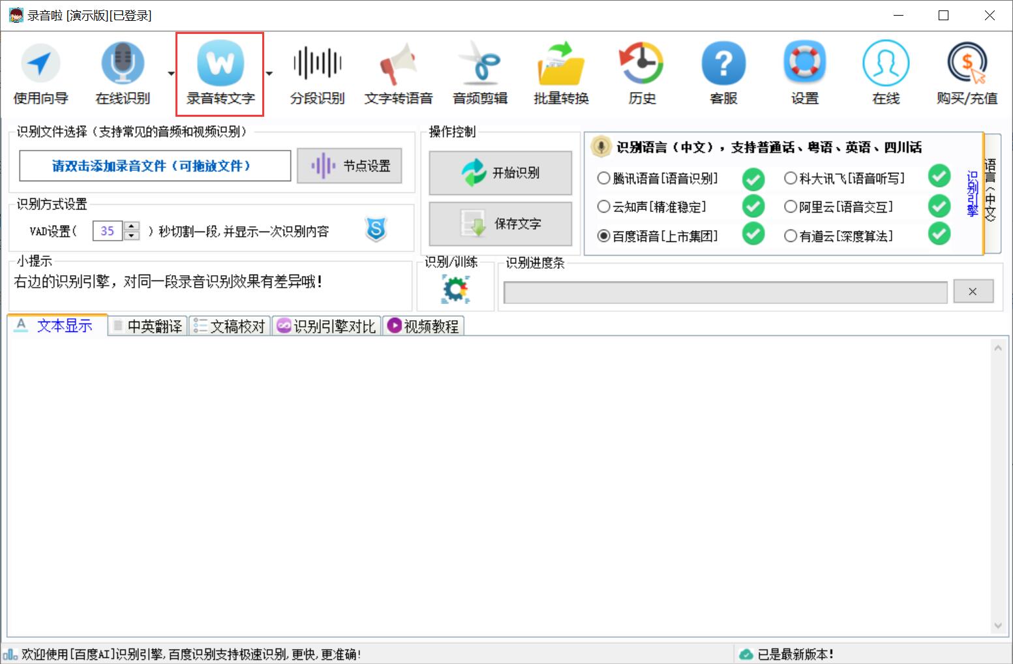
Task: View the 历史 history records
Action: point(642,73)
